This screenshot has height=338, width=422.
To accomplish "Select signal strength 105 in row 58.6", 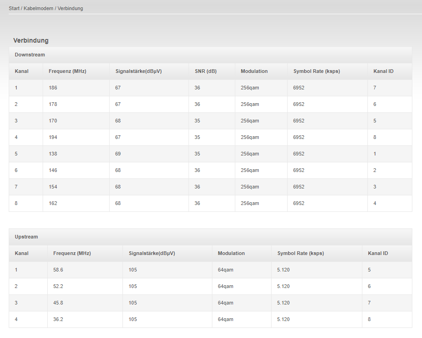I will click(x=133, y=270).
